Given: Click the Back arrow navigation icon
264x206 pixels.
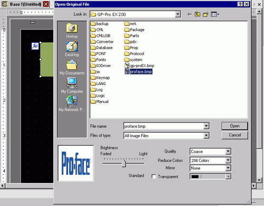Looking at the screenshot, I should (190, 14).
